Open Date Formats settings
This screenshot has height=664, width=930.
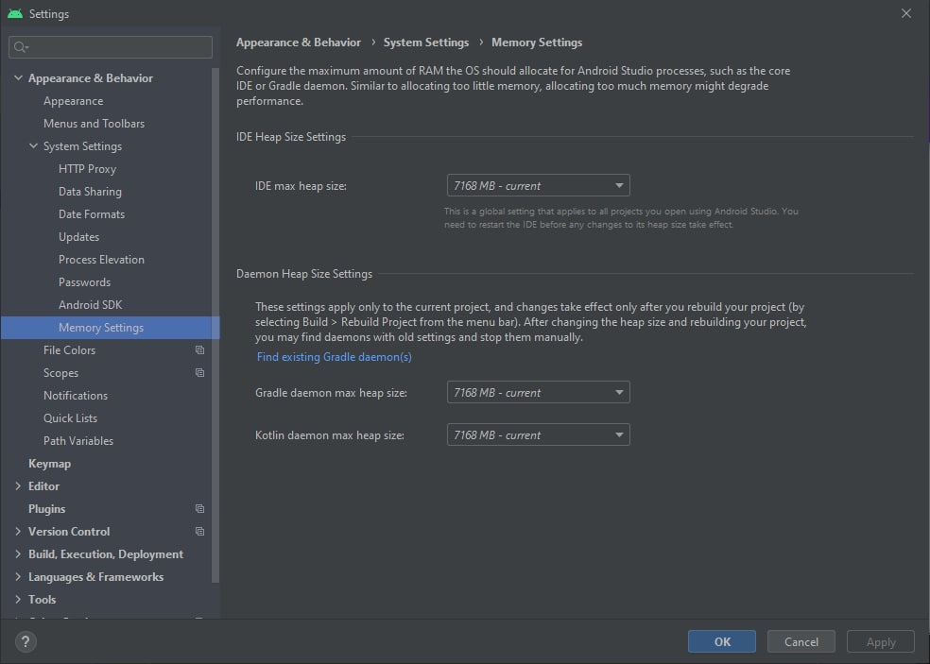(92, 214)
